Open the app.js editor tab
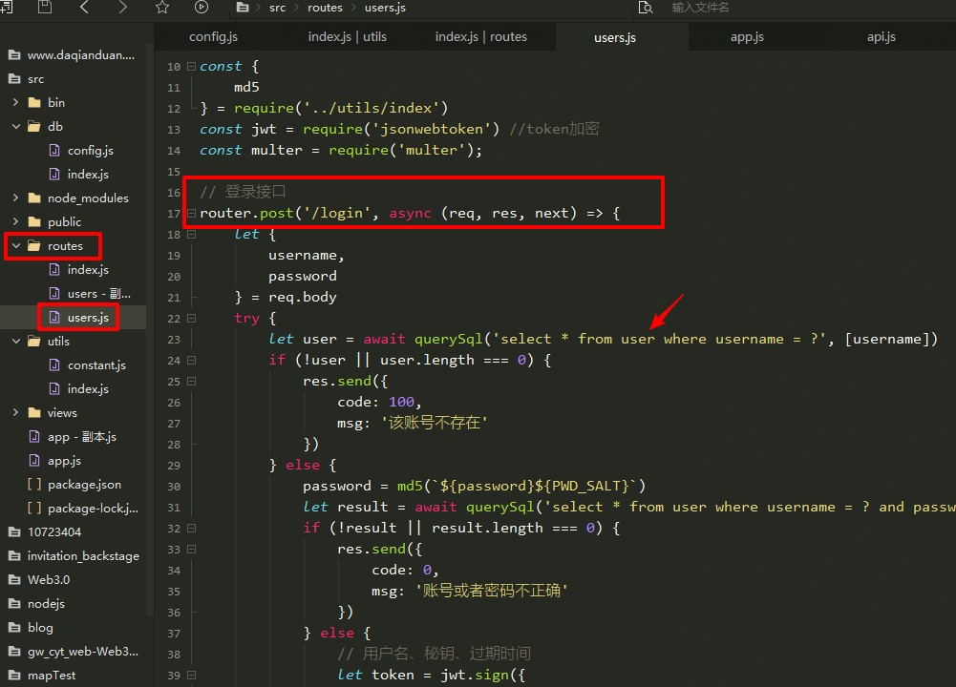The height and width of the screenshot is (687, 956). [747, 37]
